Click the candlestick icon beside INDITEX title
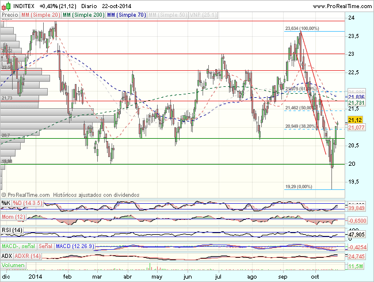 pos(6,6)
